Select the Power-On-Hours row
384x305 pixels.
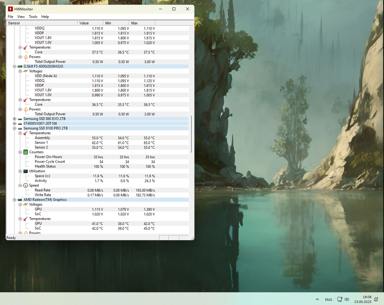98,157
